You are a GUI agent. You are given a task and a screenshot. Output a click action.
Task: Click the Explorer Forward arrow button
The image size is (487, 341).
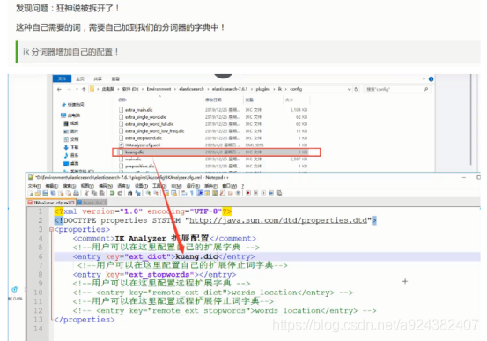69,89
